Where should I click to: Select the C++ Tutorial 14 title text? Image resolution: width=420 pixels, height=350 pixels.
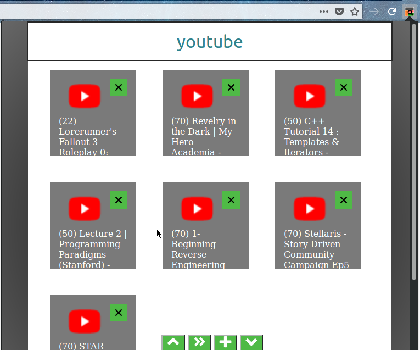[x=311, y=136]
